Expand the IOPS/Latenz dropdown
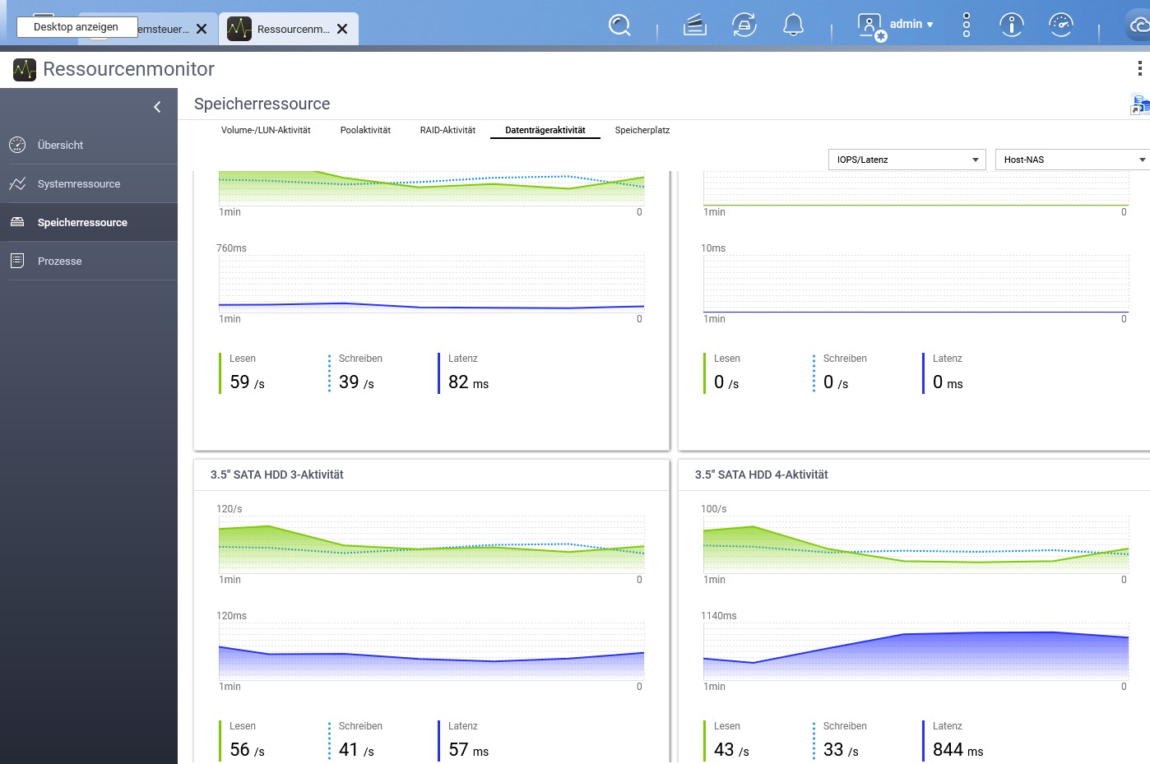Screen dimensions: 1150x764 click(907, 160)
